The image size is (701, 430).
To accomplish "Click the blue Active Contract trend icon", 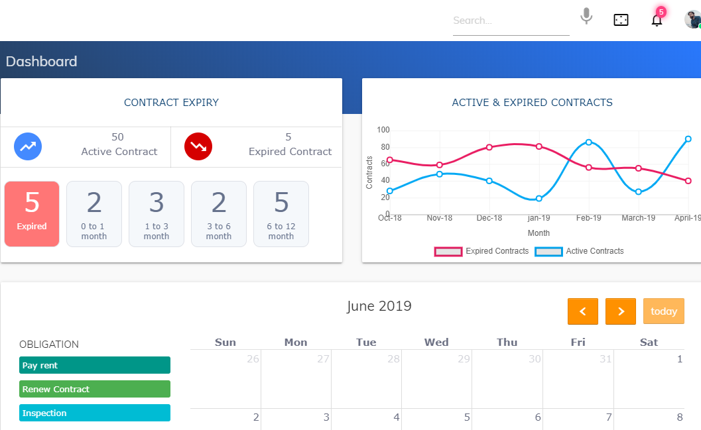I will pyautogui.click(x=28, y=146).
